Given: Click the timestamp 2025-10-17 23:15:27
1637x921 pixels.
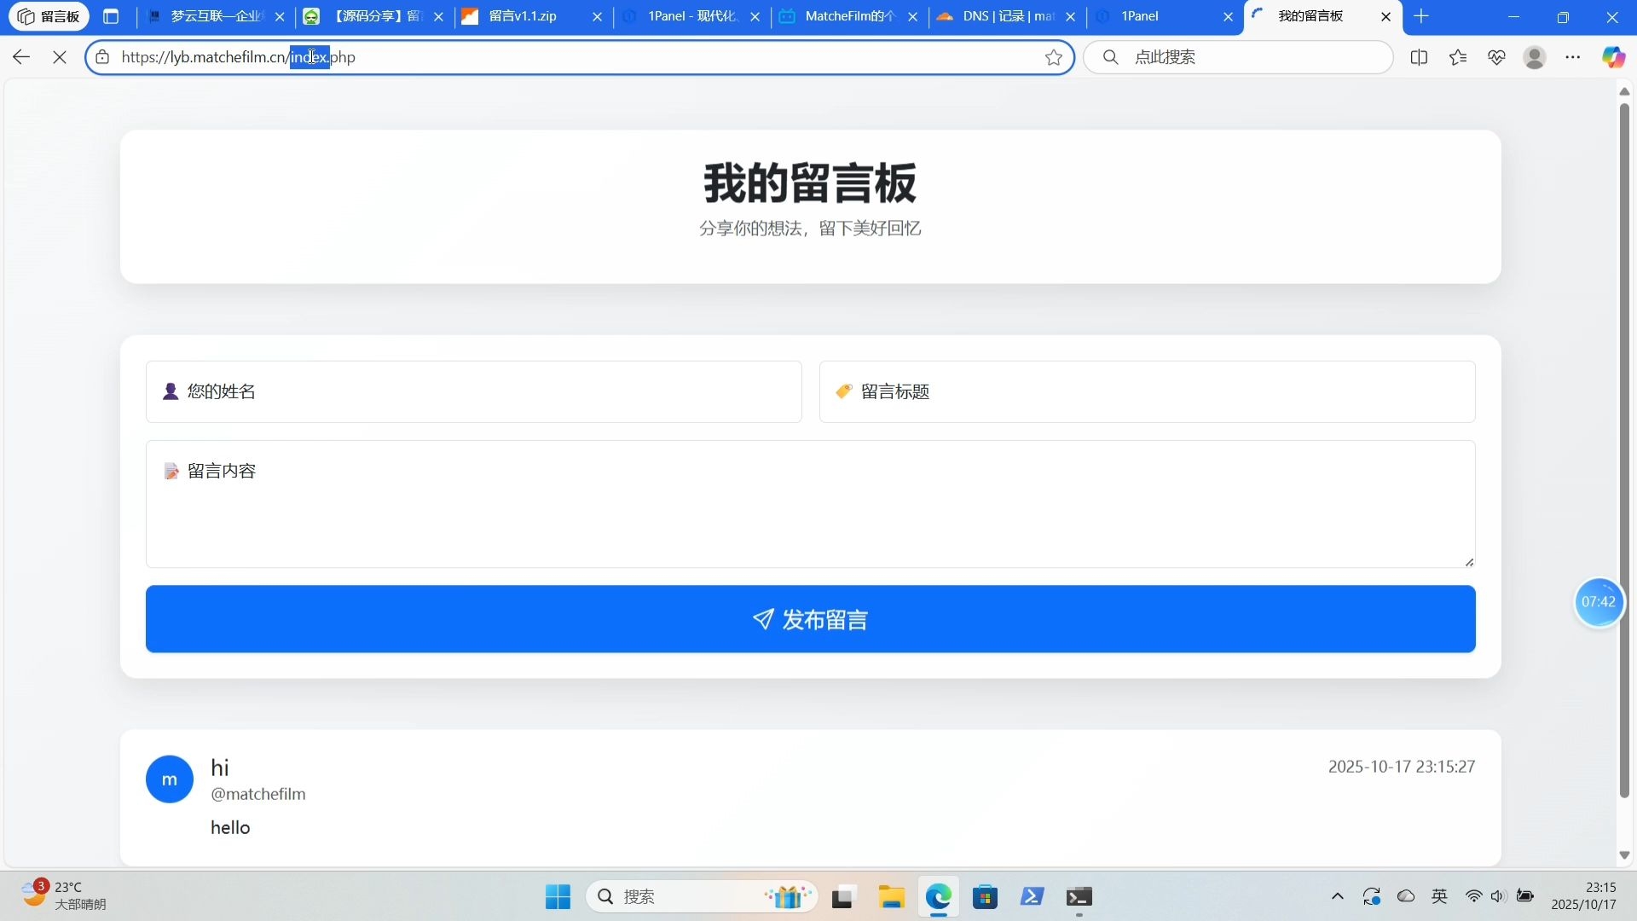Looking at the screenshot, I should (x=1402, y=767).
